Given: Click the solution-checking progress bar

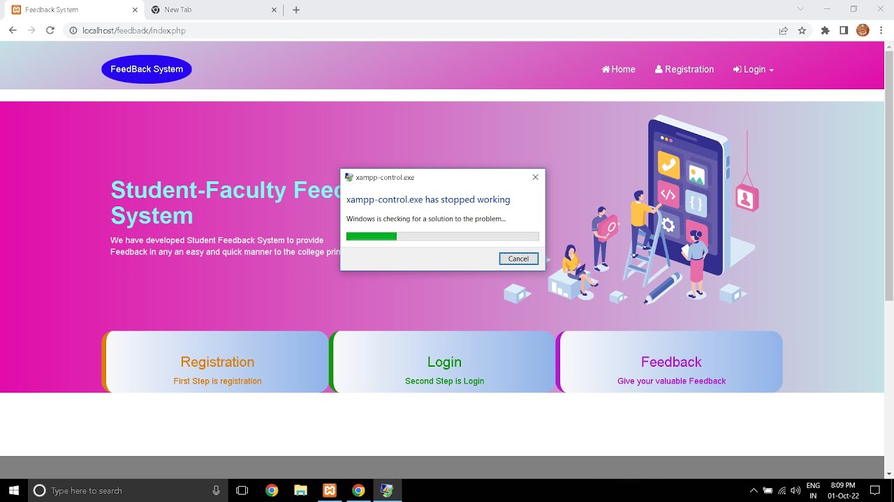Looking at the screenshot, I should [x=443, y=236].
